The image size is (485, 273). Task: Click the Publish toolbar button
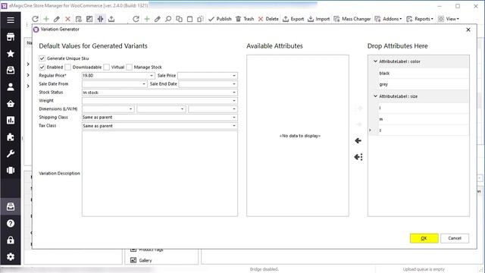[220, 19]
